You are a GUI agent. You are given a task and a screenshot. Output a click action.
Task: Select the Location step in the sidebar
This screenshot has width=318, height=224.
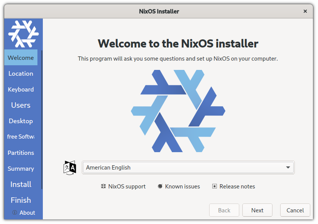pyautogui.click(x=21, y=73)
